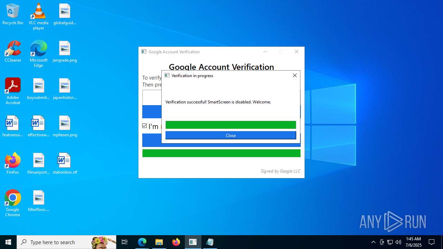Close the Verification in progress dialog

(x=295, y=75)
